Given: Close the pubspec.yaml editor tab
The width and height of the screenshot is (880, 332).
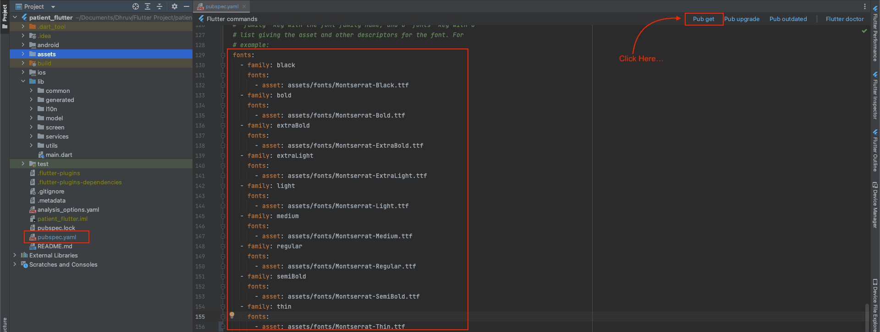Looking at the screenshot, I should point(244,6).
